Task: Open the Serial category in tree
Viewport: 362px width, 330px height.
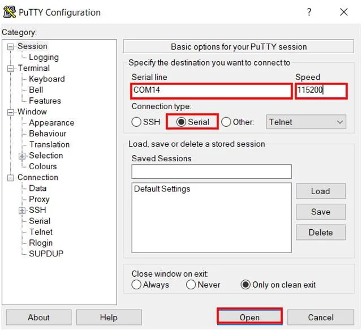Action: point(40,221)
